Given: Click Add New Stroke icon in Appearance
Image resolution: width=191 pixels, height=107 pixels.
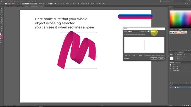Looking at the screenshot, I should pyautogui.click(x=170, y=83).
